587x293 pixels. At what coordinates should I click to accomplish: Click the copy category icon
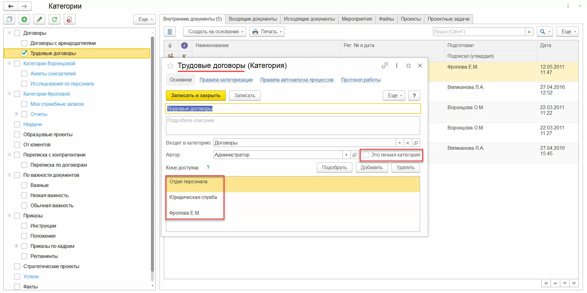(x=9, y=19)
